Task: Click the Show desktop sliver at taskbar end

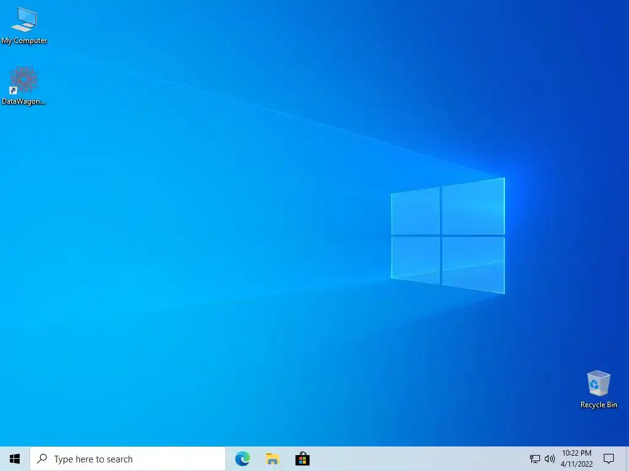Action: pyautogui.click(x=627, y=459)
